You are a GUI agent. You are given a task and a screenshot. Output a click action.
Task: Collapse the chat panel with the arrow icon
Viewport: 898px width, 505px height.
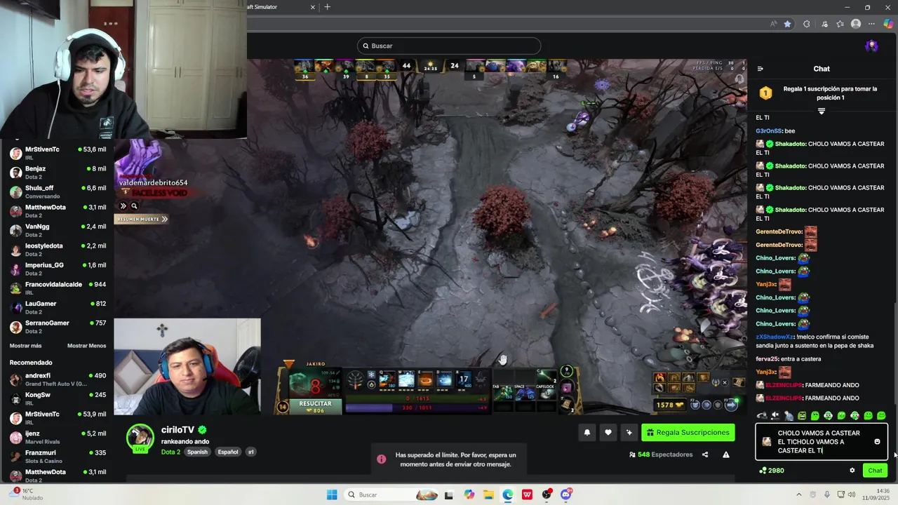pos(760,69)
